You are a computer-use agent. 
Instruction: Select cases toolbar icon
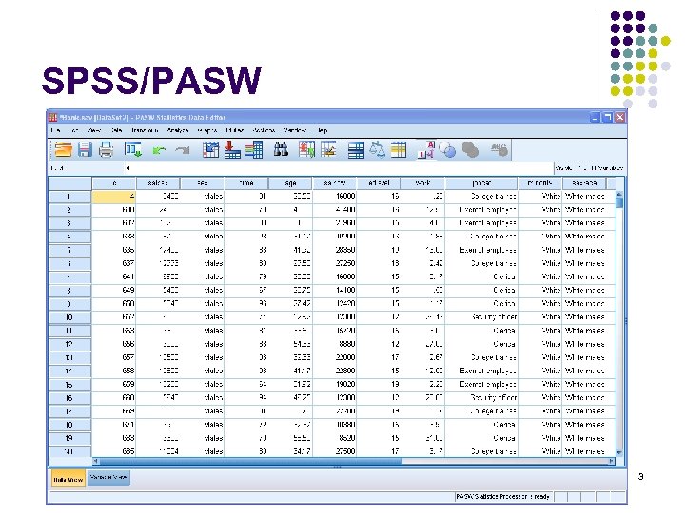tap(399, 150)
